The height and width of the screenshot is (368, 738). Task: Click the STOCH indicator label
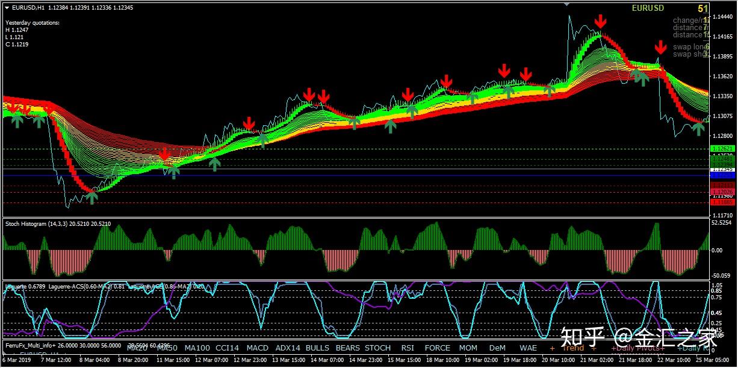(x=377, y=348)
